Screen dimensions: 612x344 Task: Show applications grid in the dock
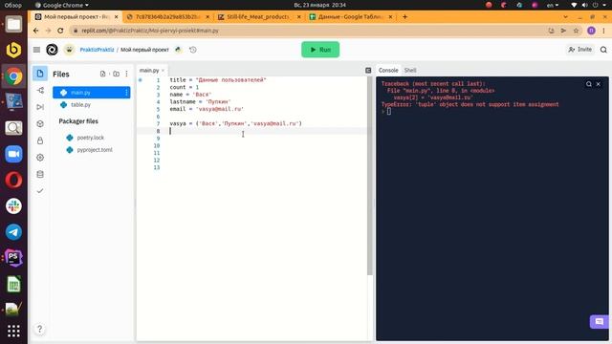pyautogui.click(x=13, y=331)
